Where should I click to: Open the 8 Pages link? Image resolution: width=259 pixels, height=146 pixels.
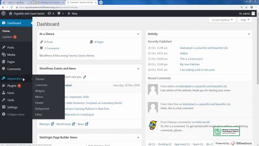(99, 42)
